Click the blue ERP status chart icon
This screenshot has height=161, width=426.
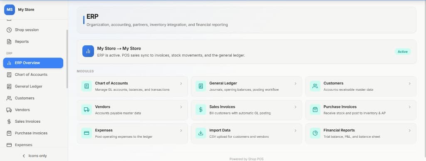(x=88, y=51)
